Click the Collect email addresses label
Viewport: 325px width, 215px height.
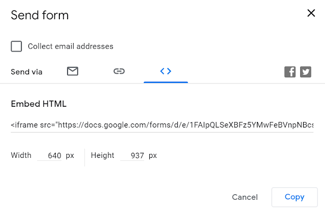pos(71,46)
